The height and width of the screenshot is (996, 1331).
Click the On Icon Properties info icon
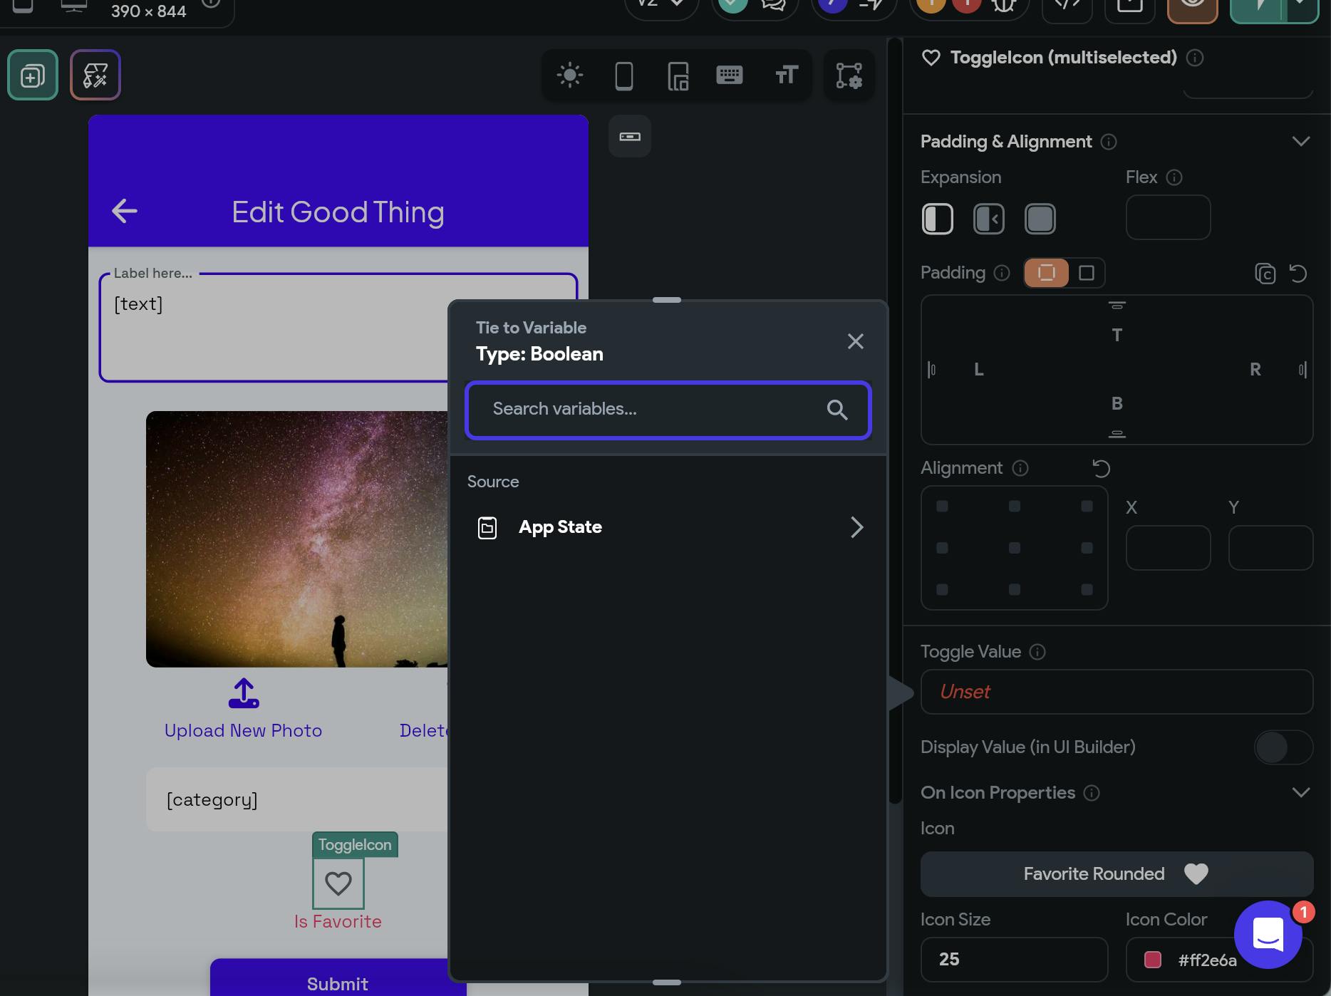click(1092, 793)
